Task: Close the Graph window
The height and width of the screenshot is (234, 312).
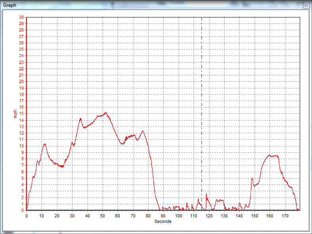Action: click(x=306, y=5)
